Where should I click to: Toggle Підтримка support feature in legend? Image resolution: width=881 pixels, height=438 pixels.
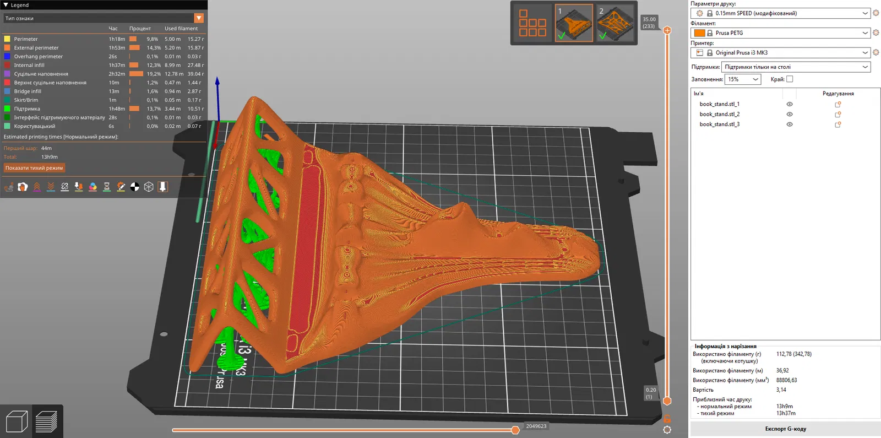pos(104,109)
